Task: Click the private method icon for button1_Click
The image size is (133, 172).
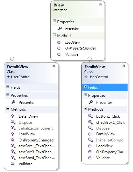Action: 91,116
